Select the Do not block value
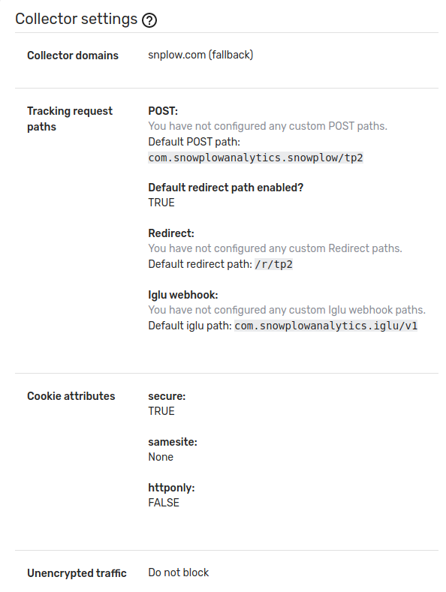Viewport: 446px width, 592px height. coord(179,572)
